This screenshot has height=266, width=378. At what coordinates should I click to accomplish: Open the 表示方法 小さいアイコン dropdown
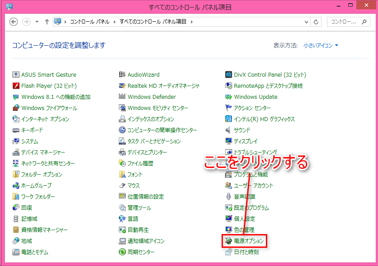click(x=321, y=45)
